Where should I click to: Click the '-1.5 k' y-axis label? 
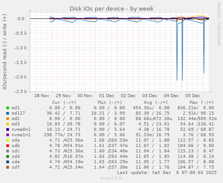[x=20, y=62]
